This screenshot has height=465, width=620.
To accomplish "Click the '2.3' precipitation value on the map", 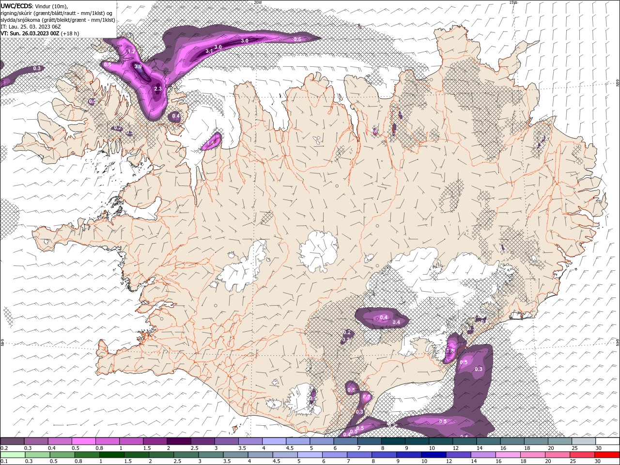I will pyautogui.click(x=157, y=89).
